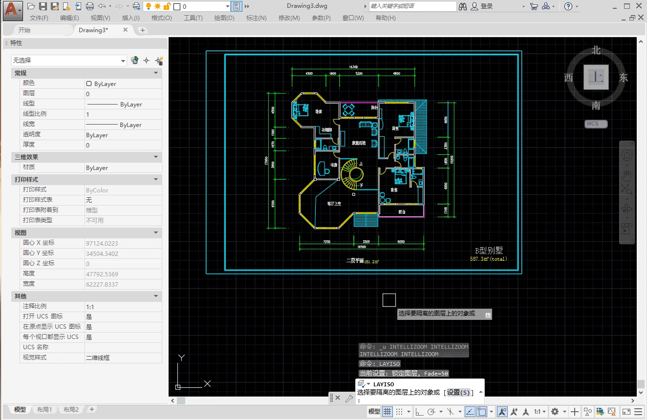
Task: Click the Save icon in Quick Access toolbar
Action: [x=43, y=6]
